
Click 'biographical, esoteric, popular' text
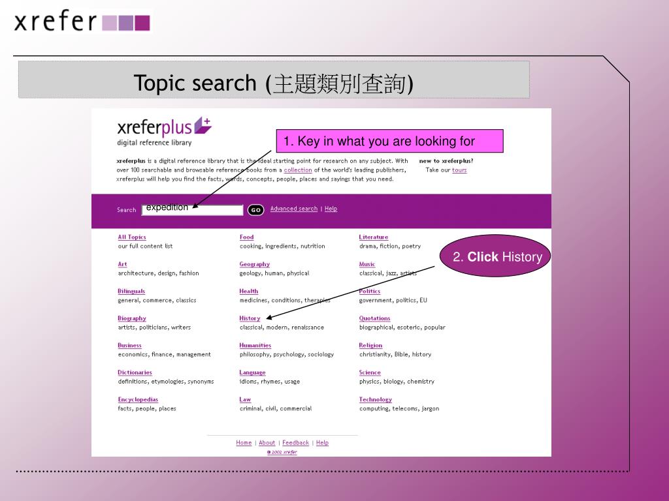point(402,327)
